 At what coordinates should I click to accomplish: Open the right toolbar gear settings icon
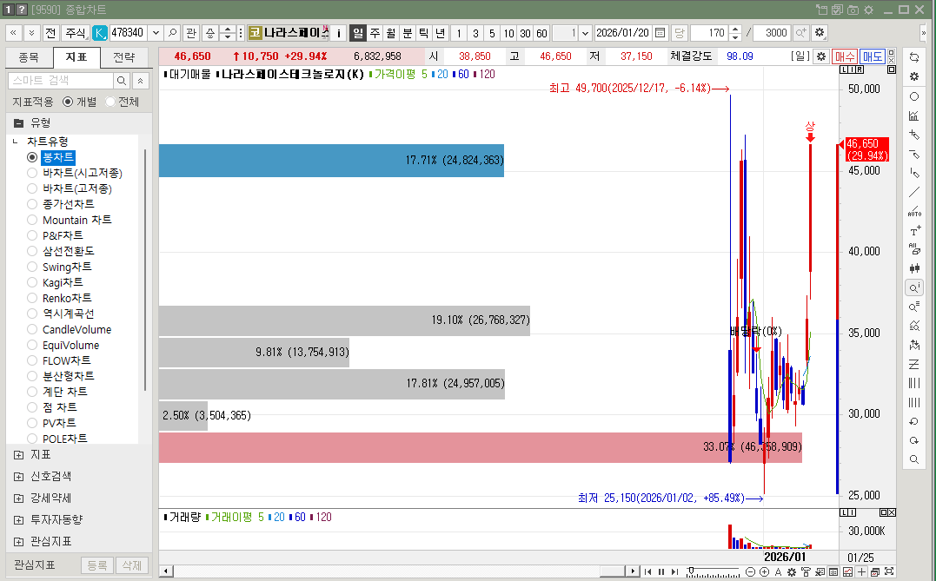tap(914, 76)
